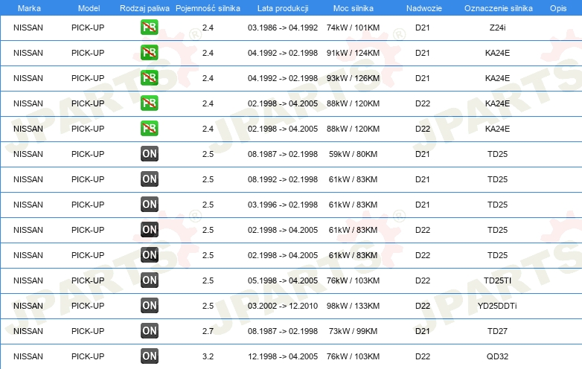Click D22 body code in the YD25DDTi row
582x369 pixels.
(423, 306)
